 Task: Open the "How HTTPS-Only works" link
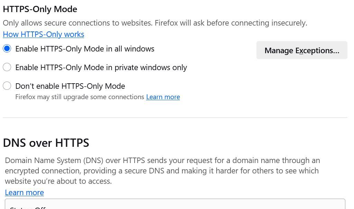pos(43,34)
